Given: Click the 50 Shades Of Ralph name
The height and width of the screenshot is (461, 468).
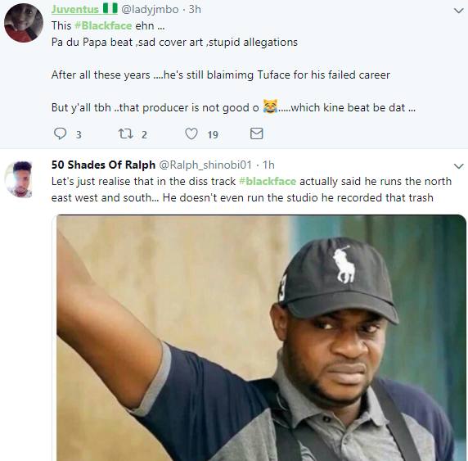Looking at the screenshot, I should 103,165.
